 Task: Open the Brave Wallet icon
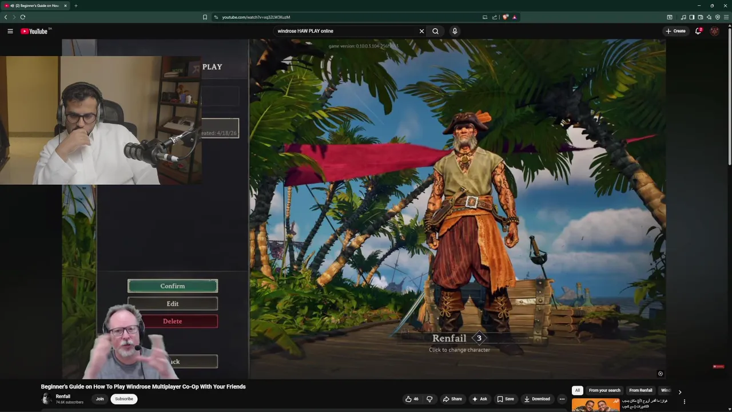point(701,17)
